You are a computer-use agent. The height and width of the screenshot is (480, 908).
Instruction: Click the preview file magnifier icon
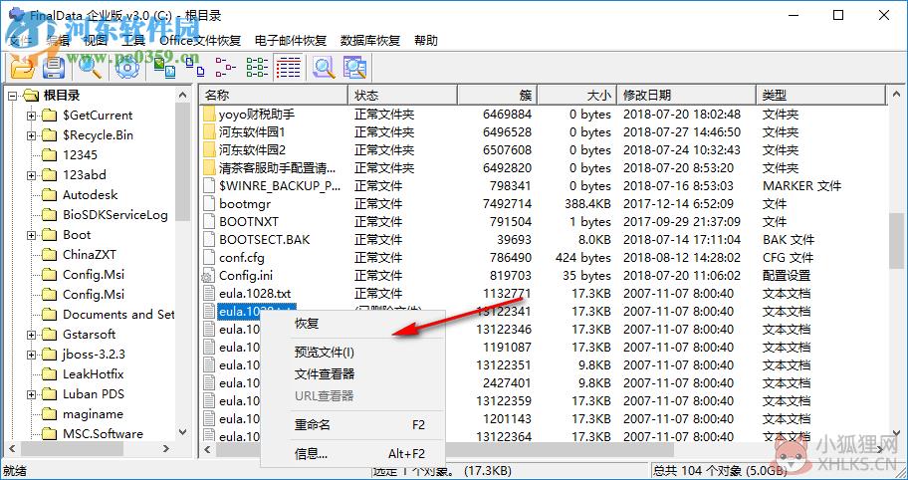tap(325, 68)
